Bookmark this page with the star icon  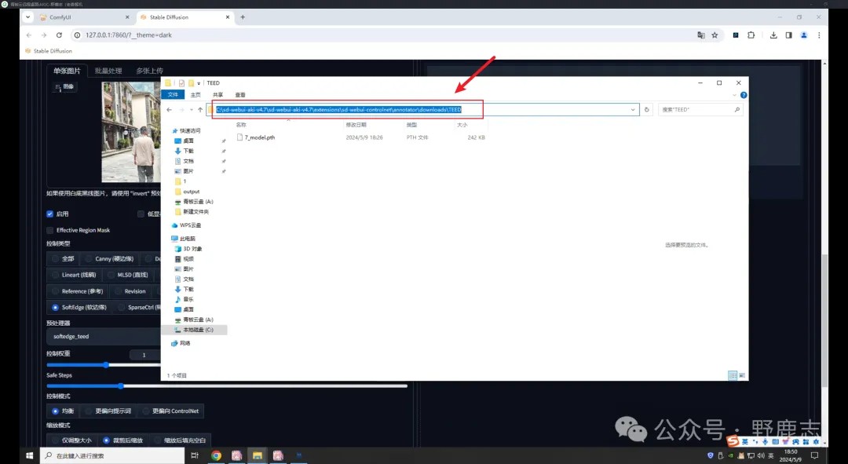(x=715, y=35)
